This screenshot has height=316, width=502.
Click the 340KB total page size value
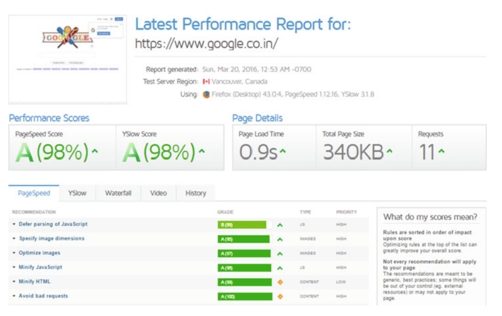click(354, 152)
